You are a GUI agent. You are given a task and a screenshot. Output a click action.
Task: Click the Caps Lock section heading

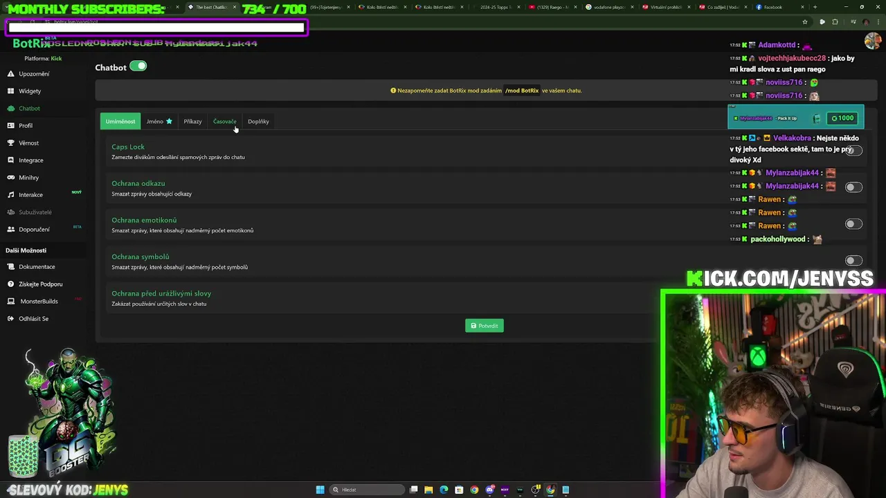128,147
